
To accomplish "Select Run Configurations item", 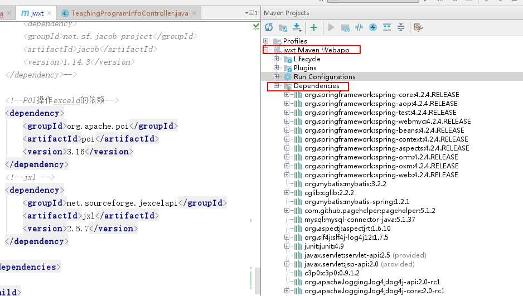I will [x=325, y=77].
